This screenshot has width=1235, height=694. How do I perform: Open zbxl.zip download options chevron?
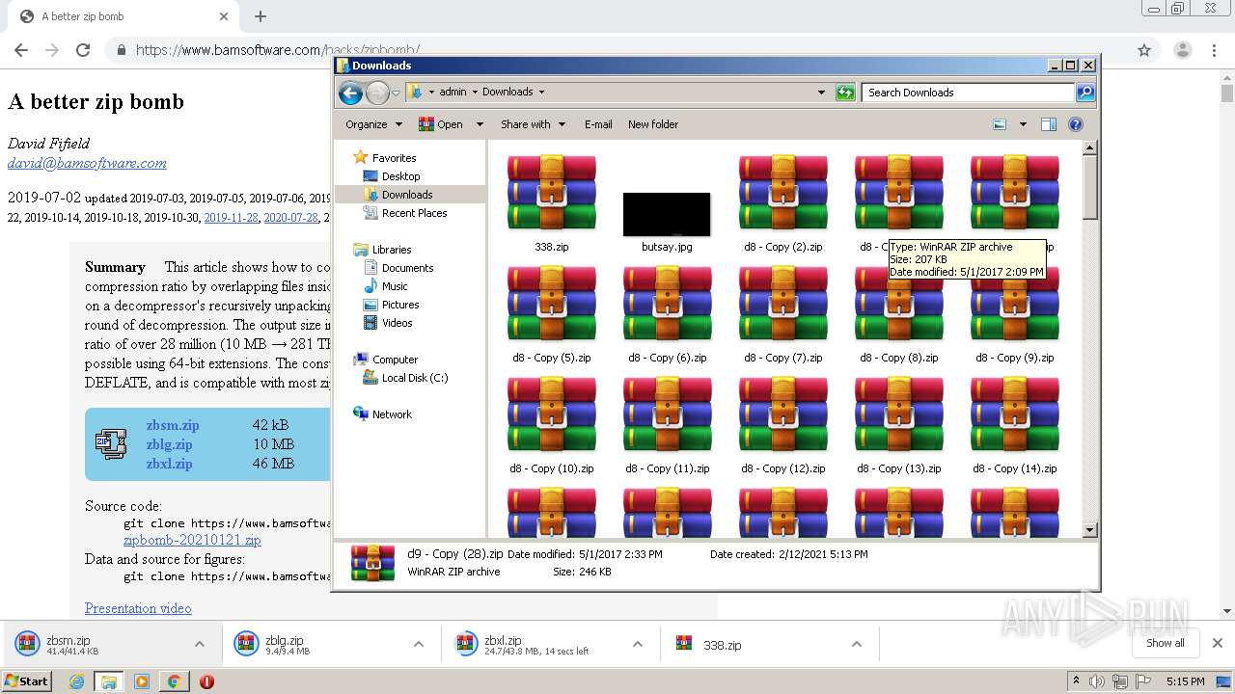coord(637,644)
